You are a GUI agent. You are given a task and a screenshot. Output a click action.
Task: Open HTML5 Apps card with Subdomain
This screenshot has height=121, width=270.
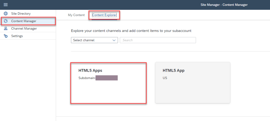coord(108,90)
